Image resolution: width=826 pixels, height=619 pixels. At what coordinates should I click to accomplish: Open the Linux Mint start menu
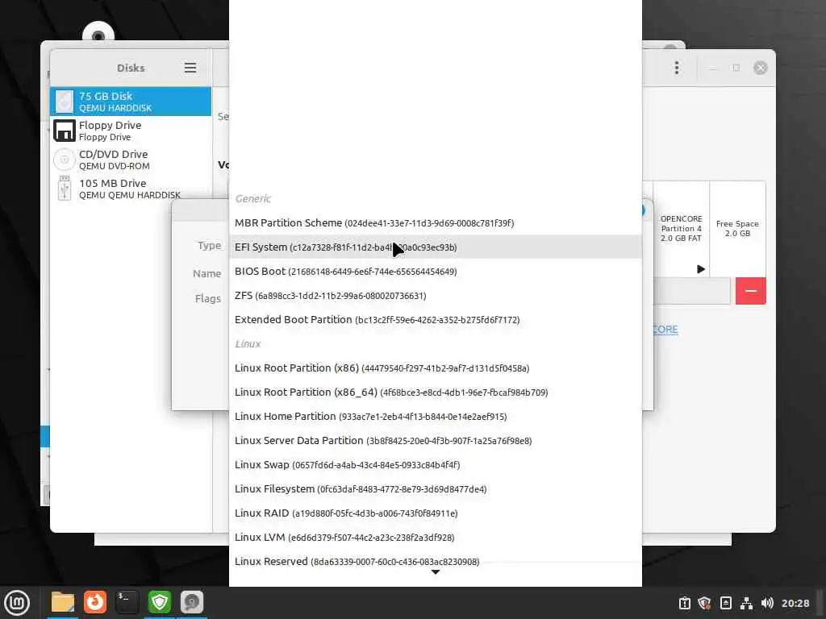coord(18,603)
